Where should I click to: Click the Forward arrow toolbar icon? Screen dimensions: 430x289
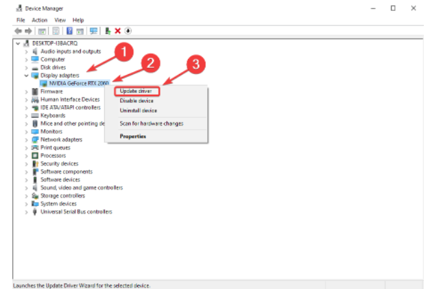28,31
